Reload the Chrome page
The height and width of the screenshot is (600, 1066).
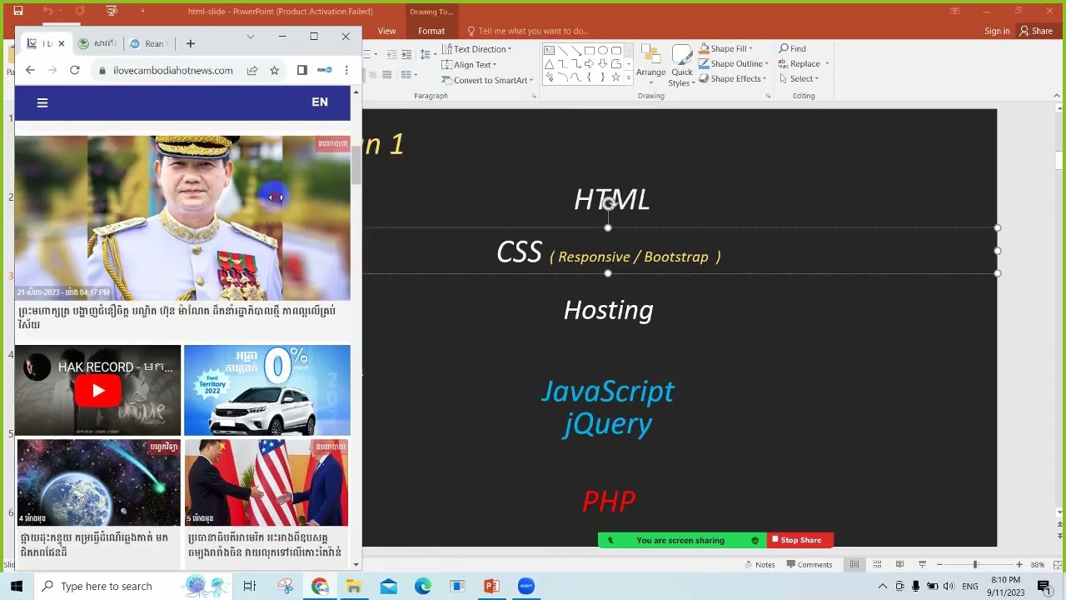tap(74, 70)
